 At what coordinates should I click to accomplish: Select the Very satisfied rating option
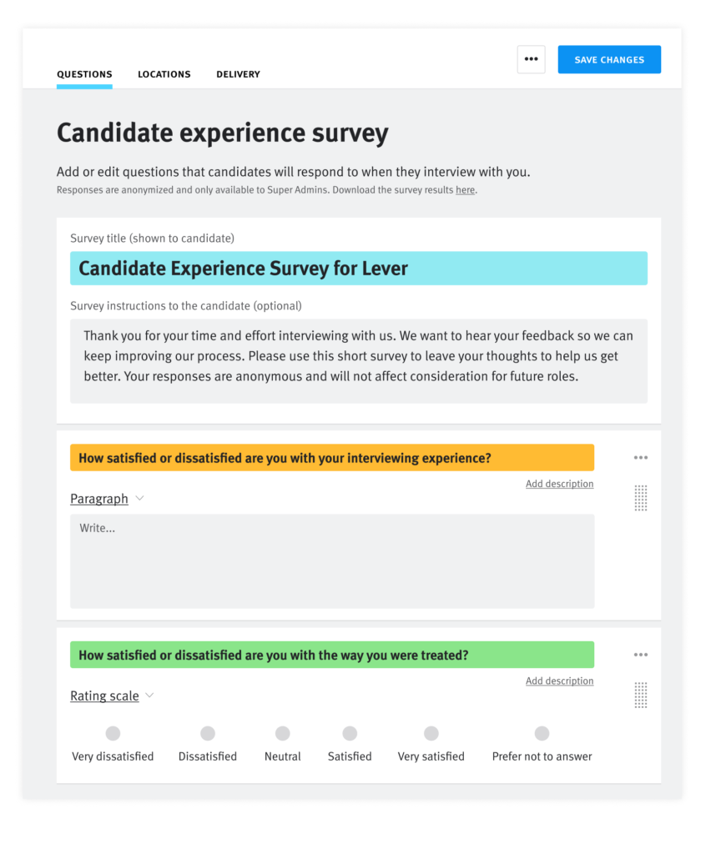[431, 734]
